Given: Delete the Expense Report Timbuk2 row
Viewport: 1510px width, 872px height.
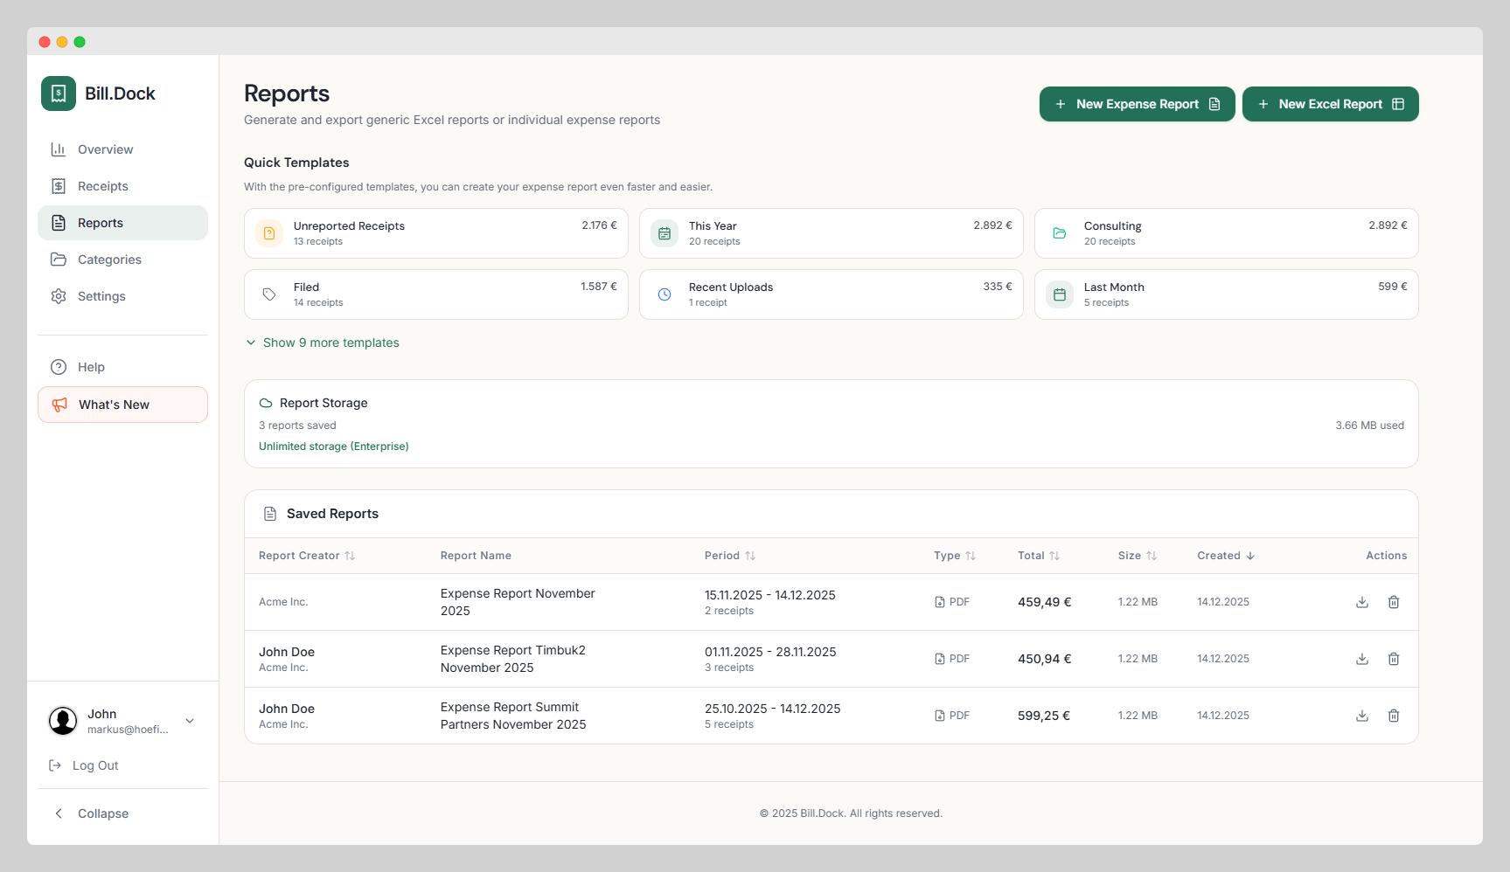Looking at the screenshot, I should pos(1394,659).
